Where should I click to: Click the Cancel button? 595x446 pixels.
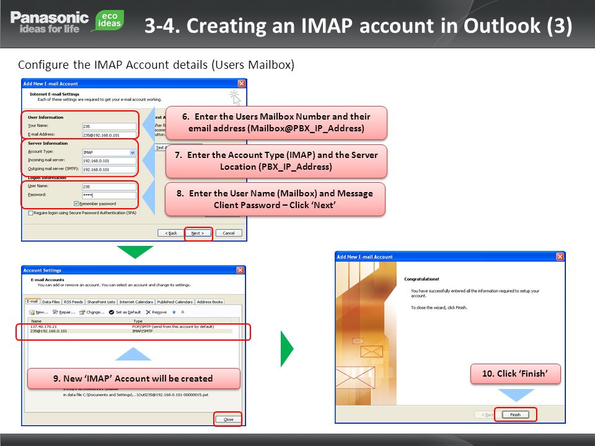click(229, 234)
